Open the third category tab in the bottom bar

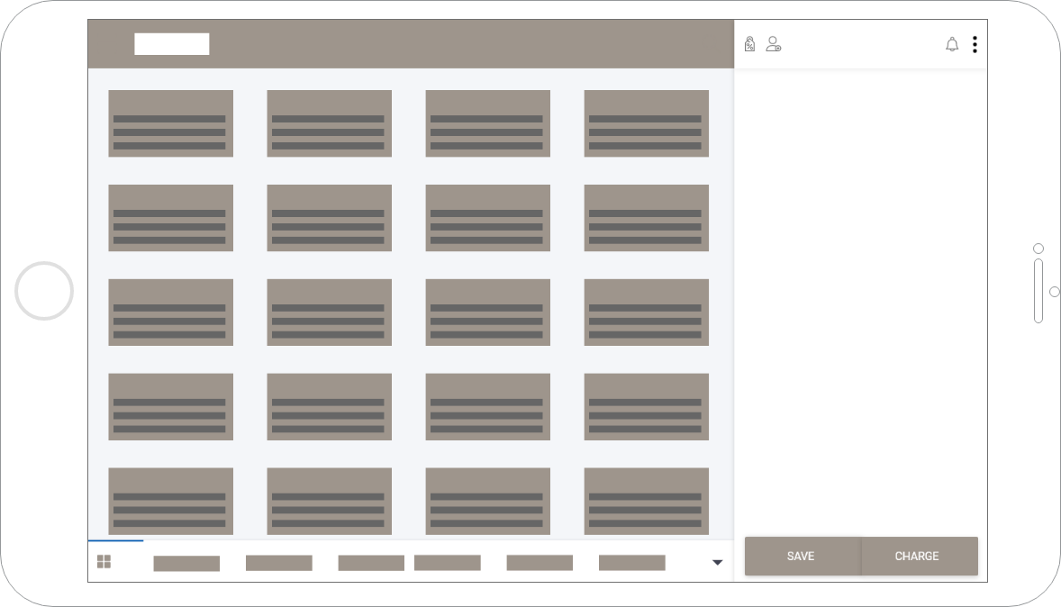pos(371,563)
